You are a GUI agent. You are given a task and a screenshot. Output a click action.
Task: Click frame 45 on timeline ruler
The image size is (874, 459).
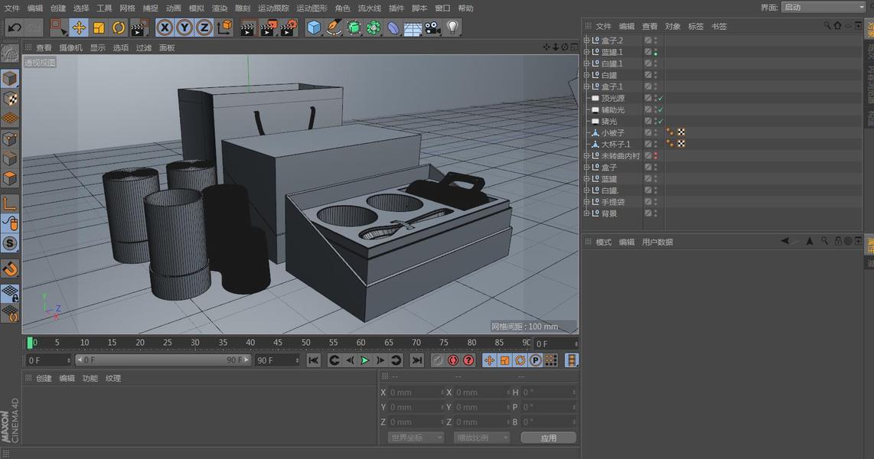(277, 343)
